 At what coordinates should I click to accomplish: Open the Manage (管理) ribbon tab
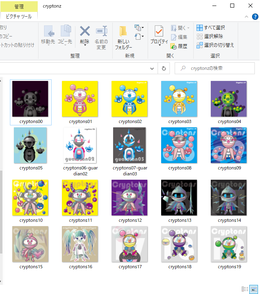19,7
